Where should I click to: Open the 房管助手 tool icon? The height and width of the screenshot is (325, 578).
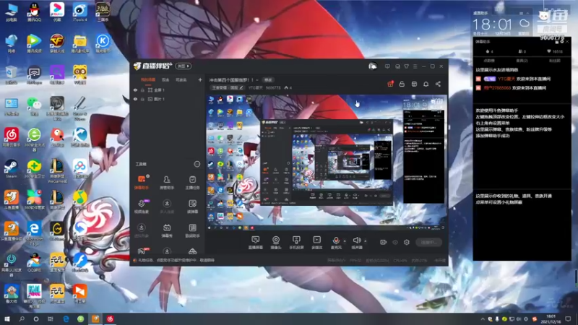tap(167, 182)
